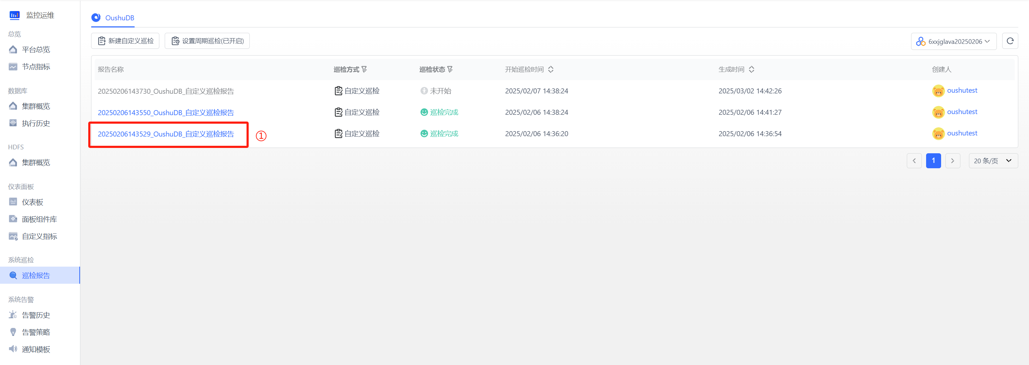Click the 未开始 status label
1029x365 pixels.
[440, 91]
